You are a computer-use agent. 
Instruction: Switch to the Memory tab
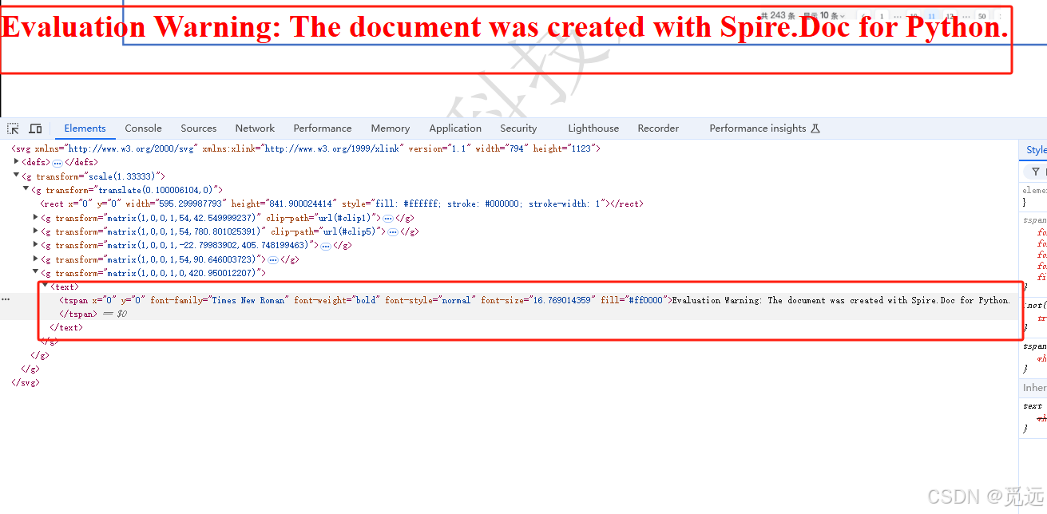tap(391, 128)
